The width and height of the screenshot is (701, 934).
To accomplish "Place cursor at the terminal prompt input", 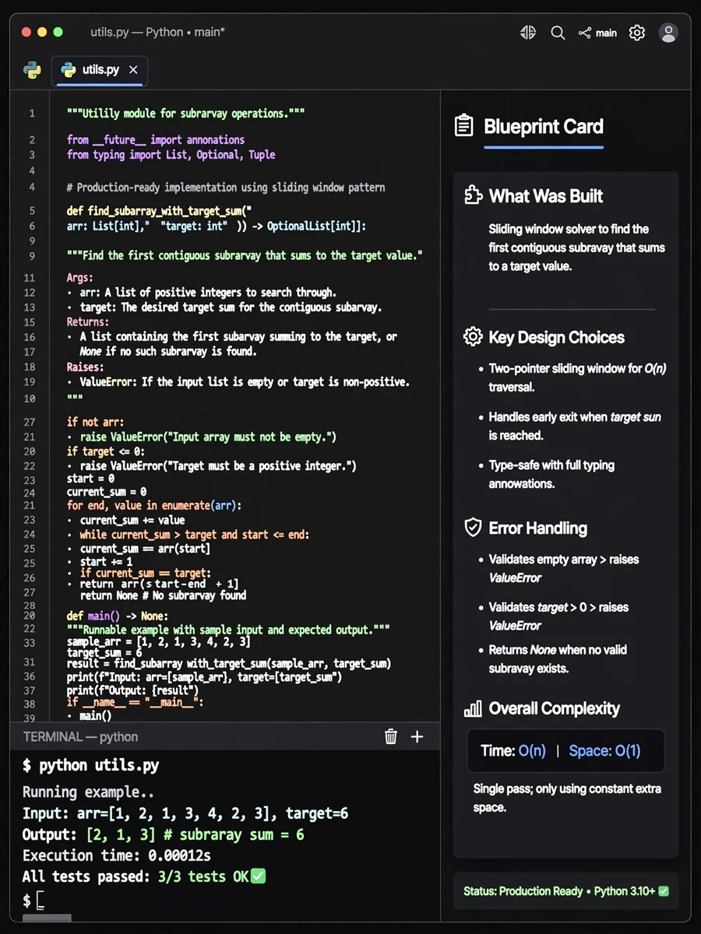I will (41, 901).
